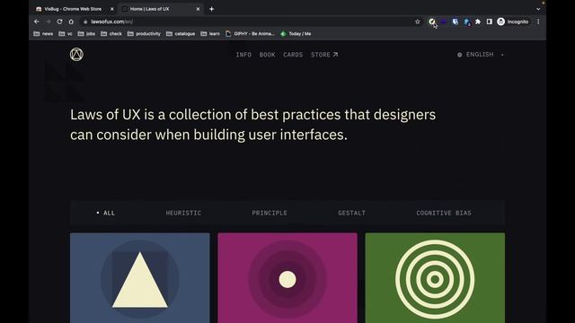
Task: Open the Extensions puzzle piece menu
Action: 478,22
